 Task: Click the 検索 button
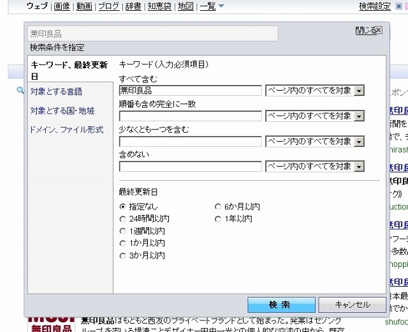[x=281, y=305]
